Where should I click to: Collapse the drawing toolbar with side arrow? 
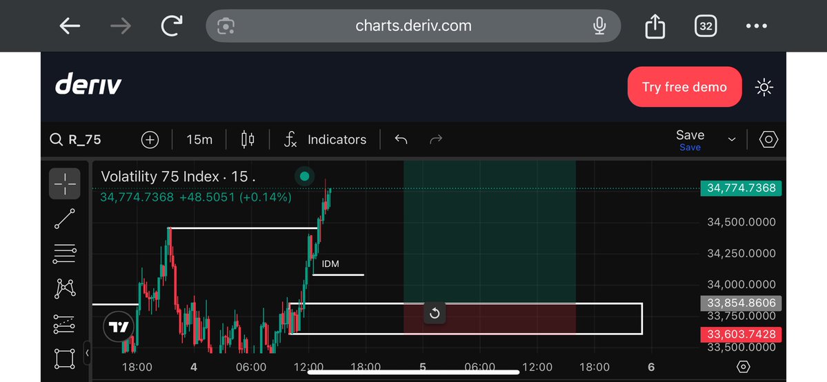click(x=88, y=353)
